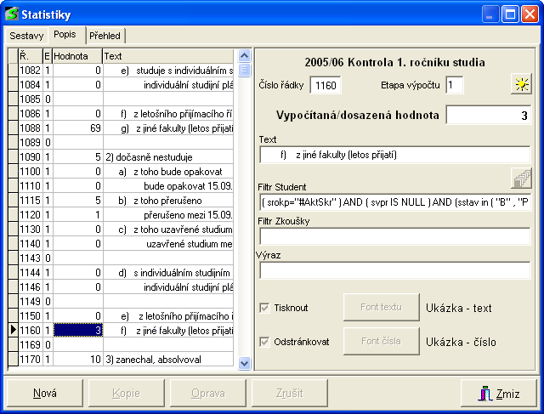Viewport: 544px width, 414px height.
Task: Click the Ř. column header
Action: click(31, 56)
